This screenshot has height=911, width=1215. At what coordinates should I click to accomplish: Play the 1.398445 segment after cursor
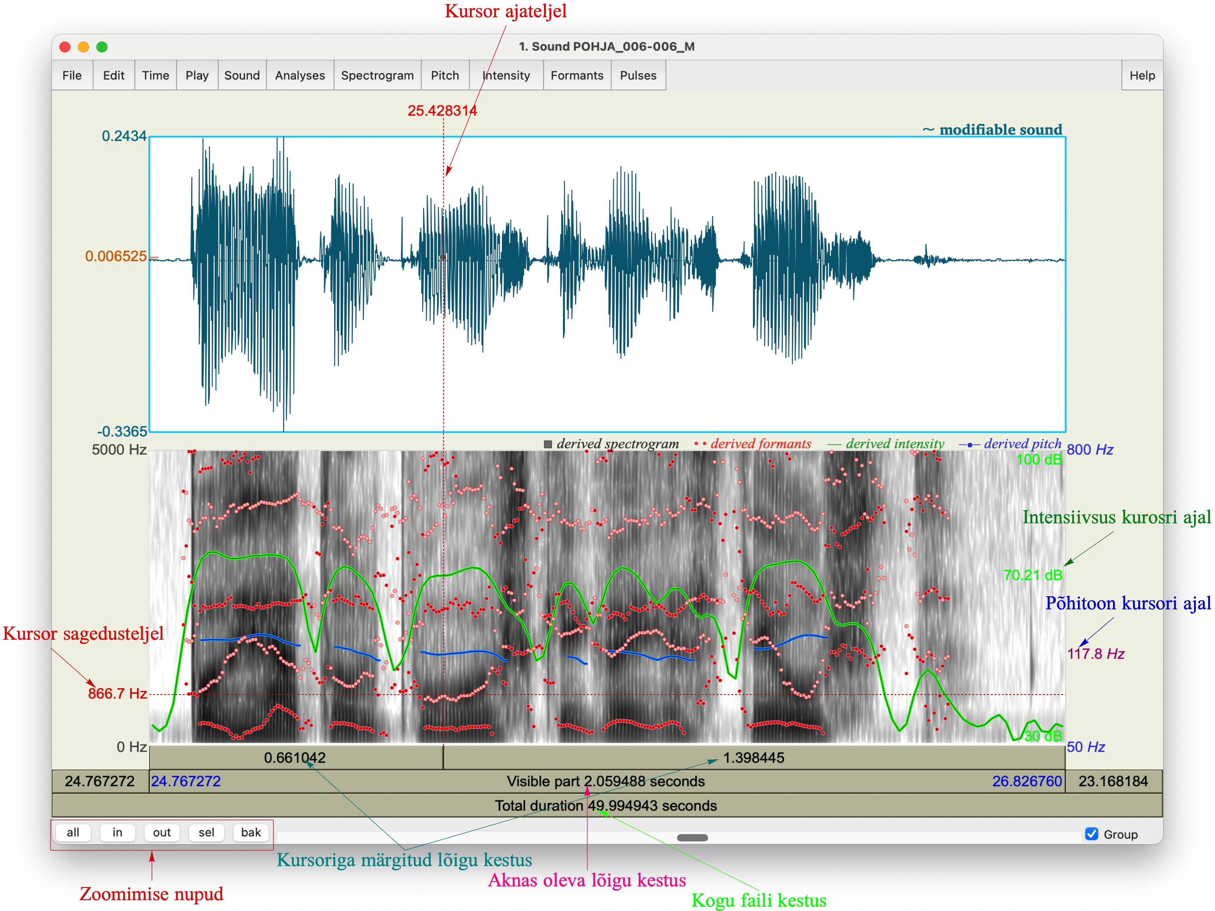click(754, 758)
